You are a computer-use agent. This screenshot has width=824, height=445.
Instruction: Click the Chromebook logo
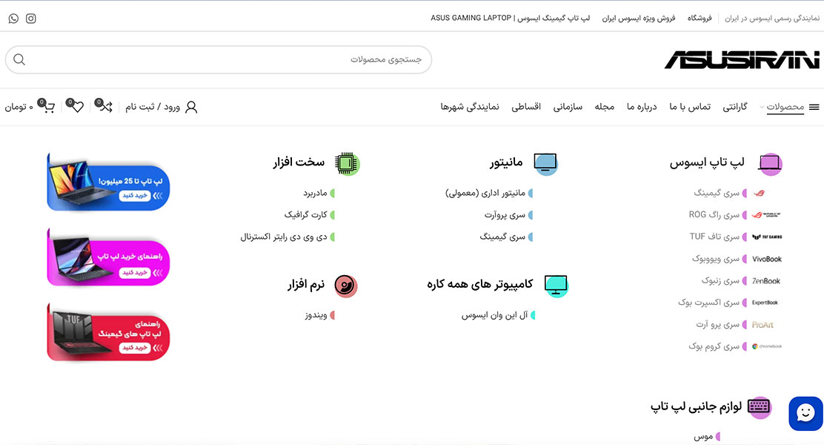tap(767, 346)
